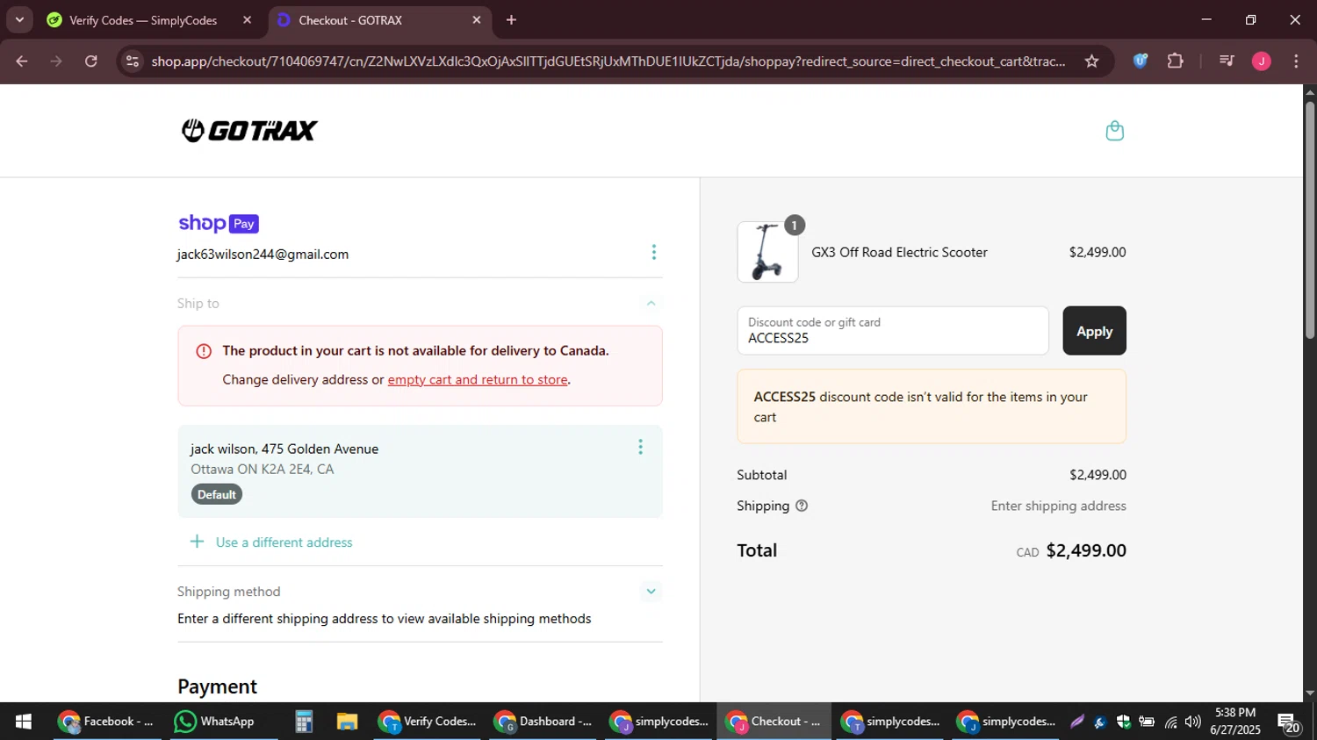This screenshot has height=740, width=1317.
Task: Click the address bar URL
Action: pos(608,61)
